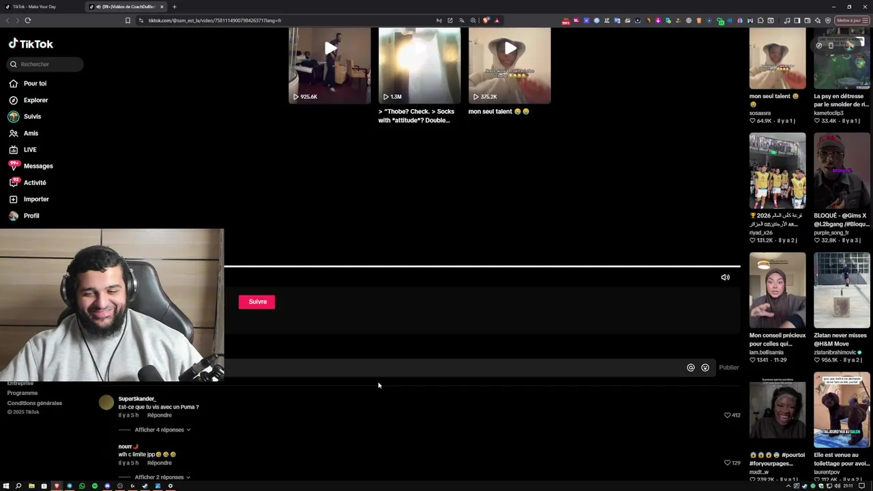Open WhatsApp from the taskbar
Screen dimensions: 873x491
pyautogui.click(x=82, y=486)
